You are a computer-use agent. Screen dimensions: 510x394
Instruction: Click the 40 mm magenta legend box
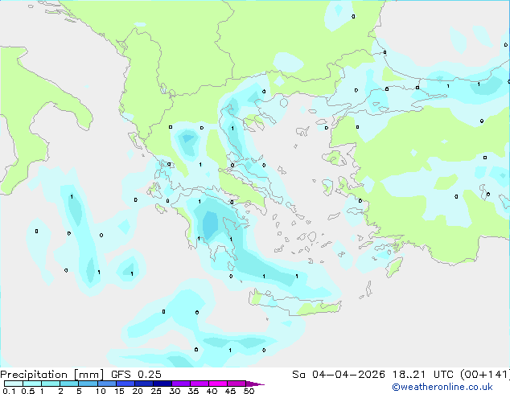tap(218, 384)
